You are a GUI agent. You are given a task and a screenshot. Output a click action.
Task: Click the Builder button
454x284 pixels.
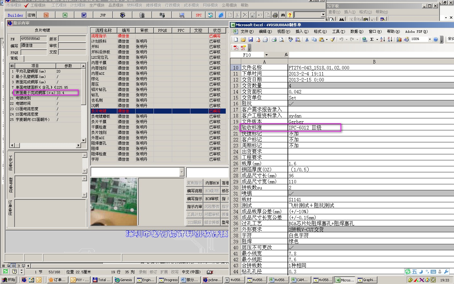click(15, 15)
